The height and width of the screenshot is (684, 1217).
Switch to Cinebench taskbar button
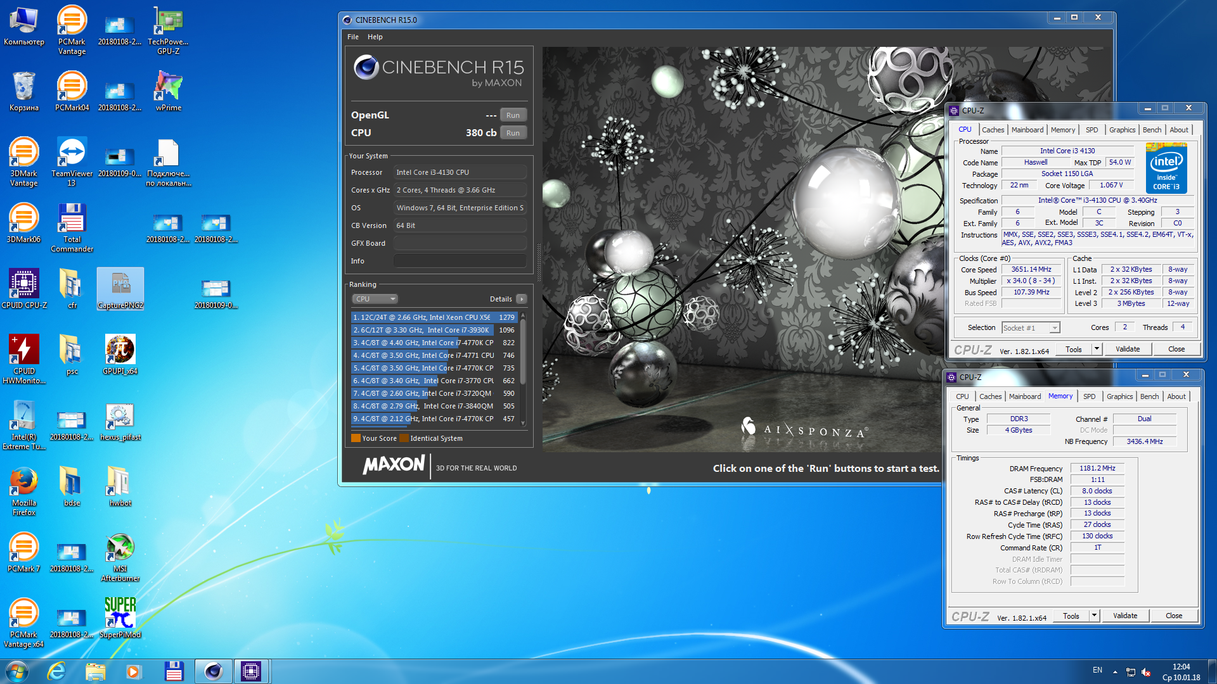pos(213,671)
